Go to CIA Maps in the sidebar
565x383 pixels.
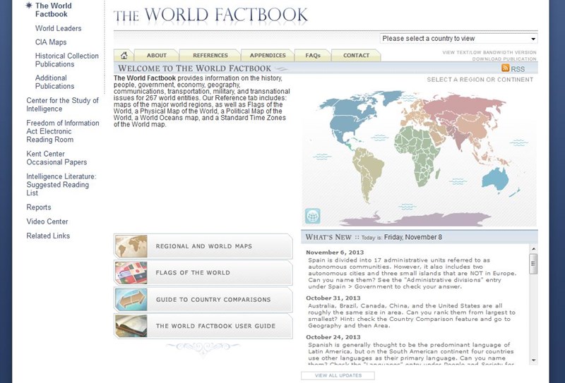[x=51, y=42]
